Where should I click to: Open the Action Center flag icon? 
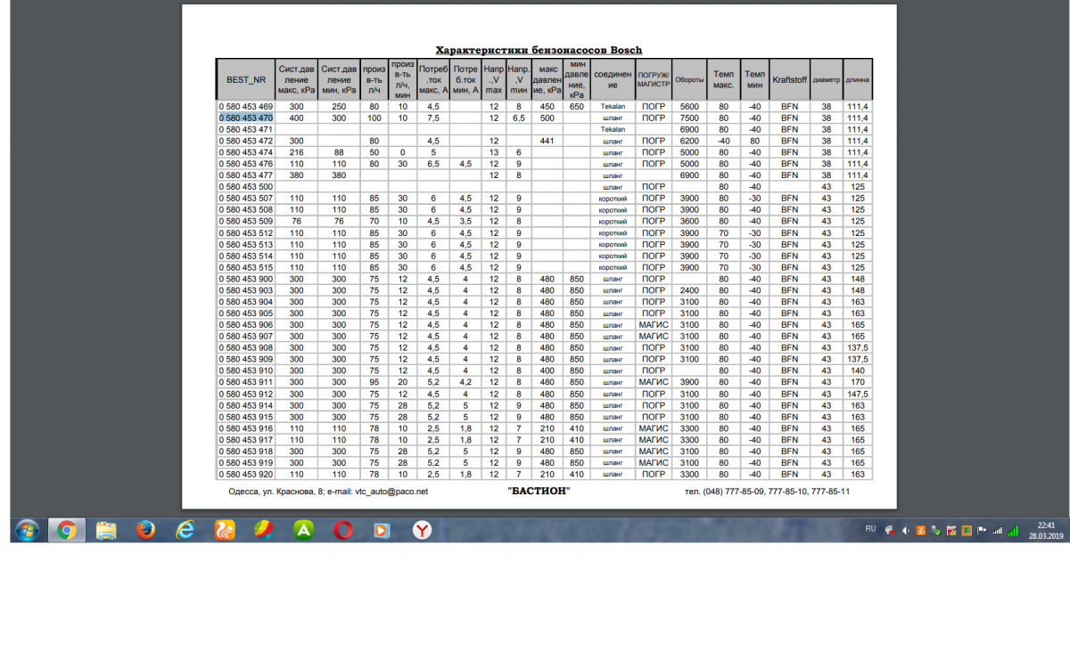click(x=982, y=530)
